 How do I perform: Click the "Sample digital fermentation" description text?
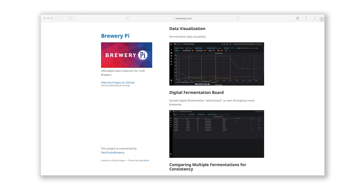pos(212,102)
